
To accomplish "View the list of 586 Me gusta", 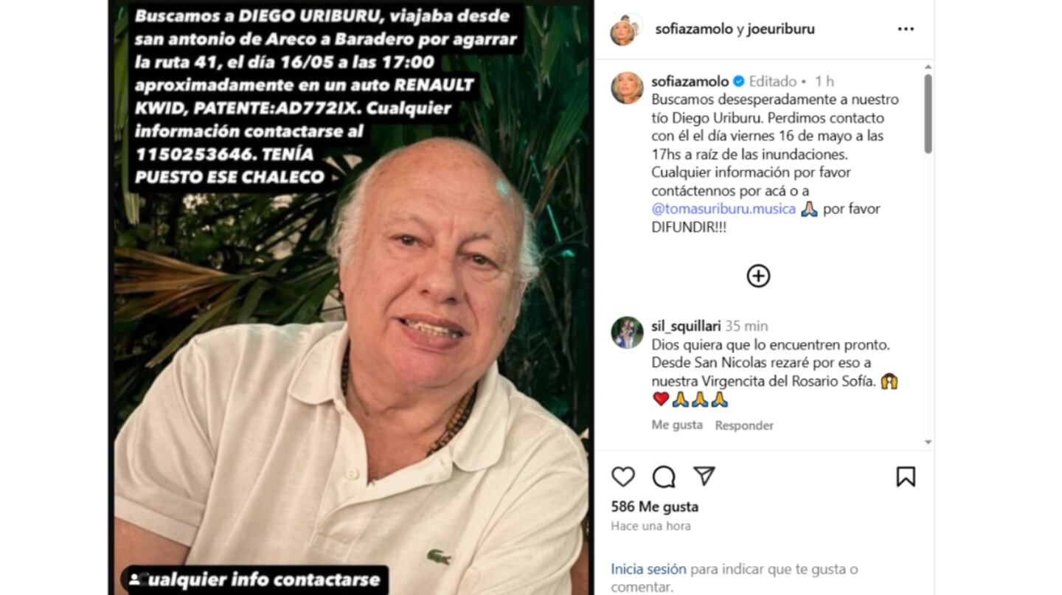I will (655, 507).
